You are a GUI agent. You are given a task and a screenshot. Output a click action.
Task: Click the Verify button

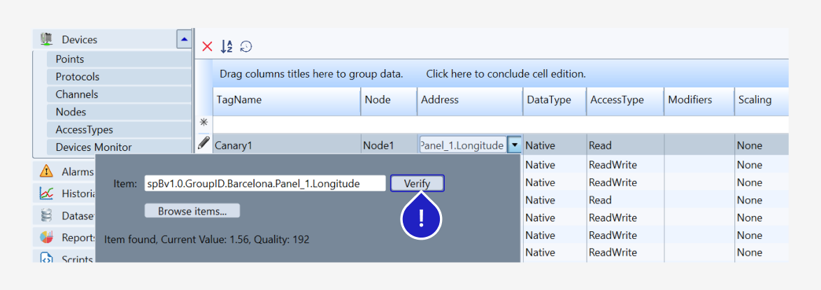[417, 183]
